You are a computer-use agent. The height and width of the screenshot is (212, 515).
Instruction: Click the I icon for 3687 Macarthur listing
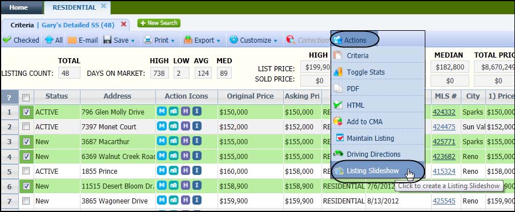coord(197,141)
